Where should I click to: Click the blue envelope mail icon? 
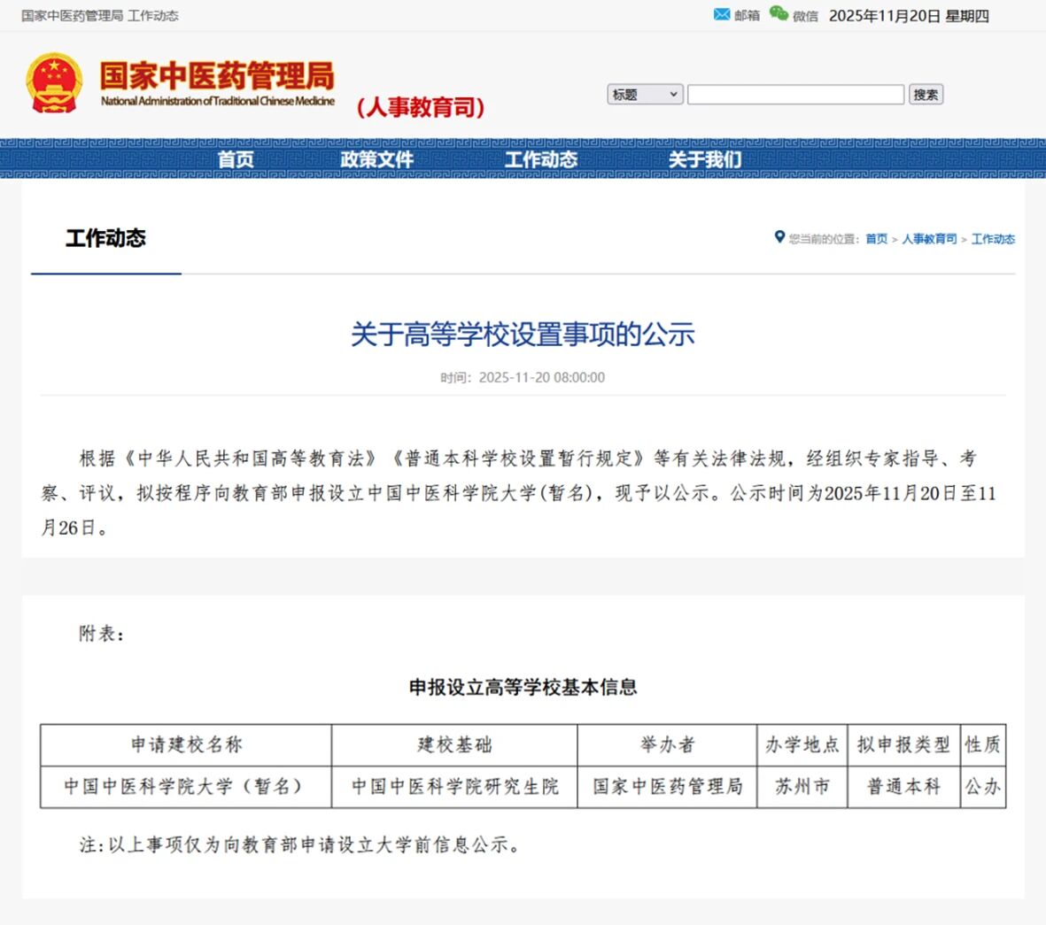722,15
